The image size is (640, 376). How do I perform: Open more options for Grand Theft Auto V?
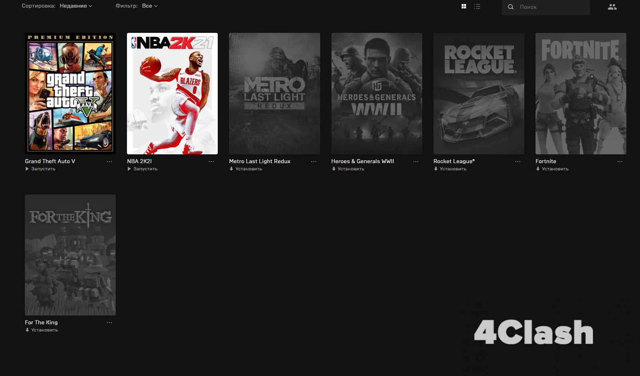(109, 162)
